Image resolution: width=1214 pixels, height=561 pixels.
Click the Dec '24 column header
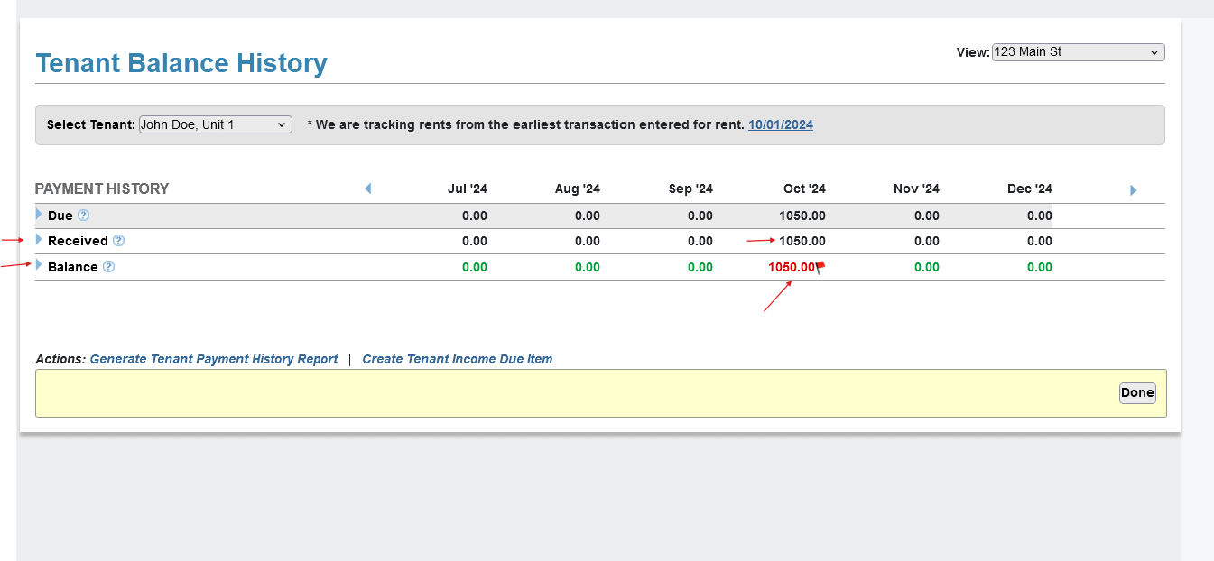coord(1029,189)
